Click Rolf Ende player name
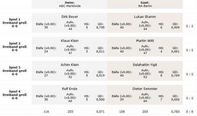197x116 pixels. pos(69,89)
